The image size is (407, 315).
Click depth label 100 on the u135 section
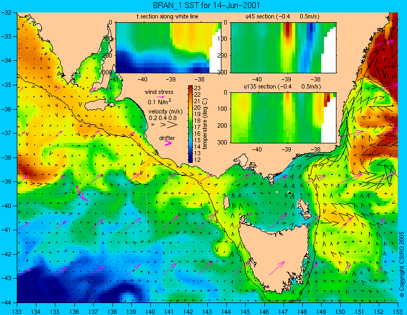coord(224,109)
